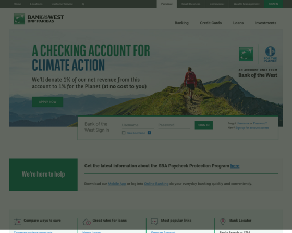This screenshot has height=233, width=292.
Task: Open the Save Username help question-mark icon
Action: point(149,133)
